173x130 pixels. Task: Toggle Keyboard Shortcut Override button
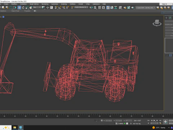coord(52,8)
